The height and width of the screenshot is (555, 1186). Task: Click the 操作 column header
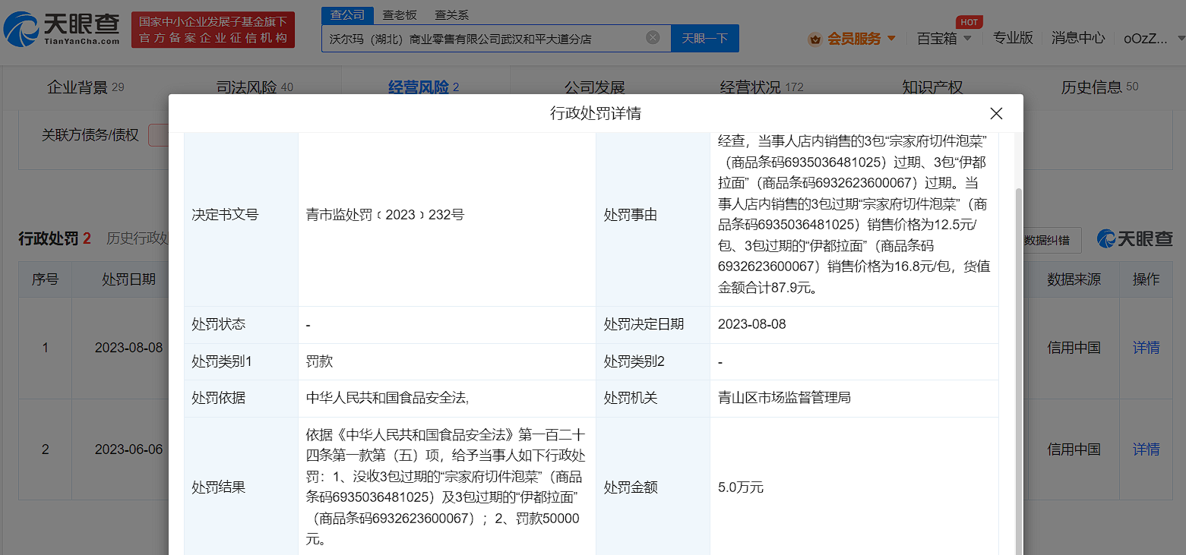click(1146, 279)
